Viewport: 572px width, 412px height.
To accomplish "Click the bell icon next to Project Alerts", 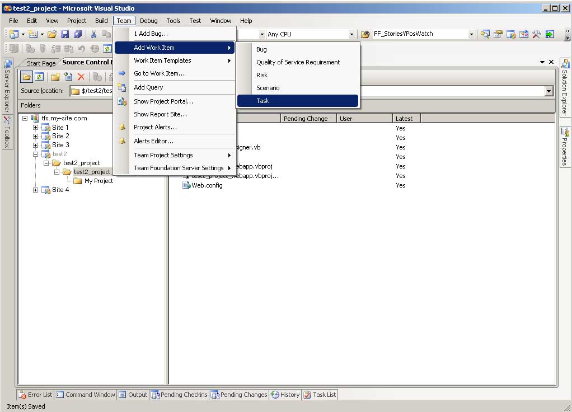I will coord(122,127).
